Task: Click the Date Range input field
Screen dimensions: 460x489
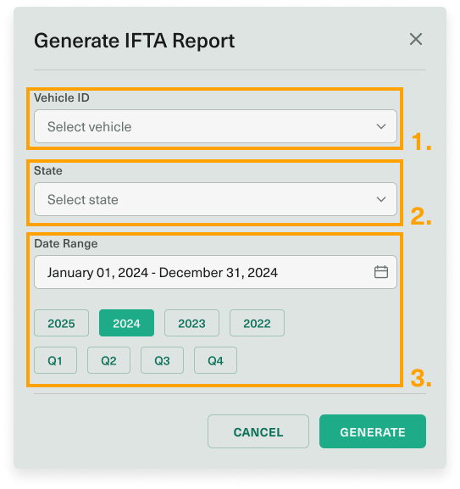Action: (x=215, y=272)
